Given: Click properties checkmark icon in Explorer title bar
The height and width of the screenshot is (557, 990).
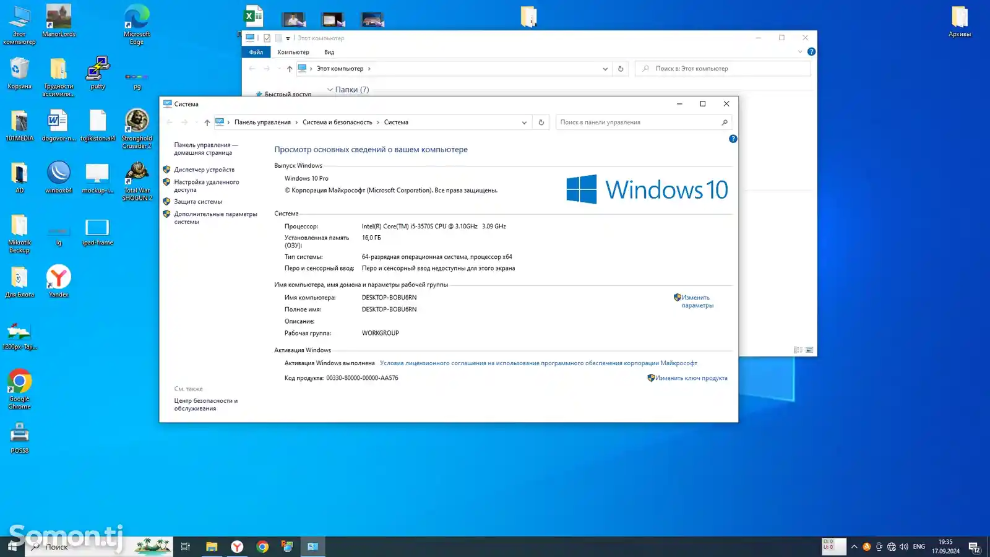Looking at the screenshot, I should pyautogui.click(x=267, y=38).
